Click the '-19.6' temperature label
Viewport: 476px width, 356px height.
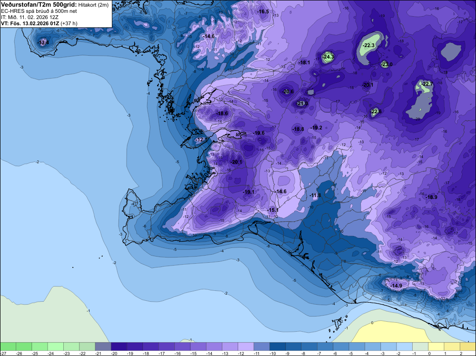pyautogui.click(x=258, y=133)
